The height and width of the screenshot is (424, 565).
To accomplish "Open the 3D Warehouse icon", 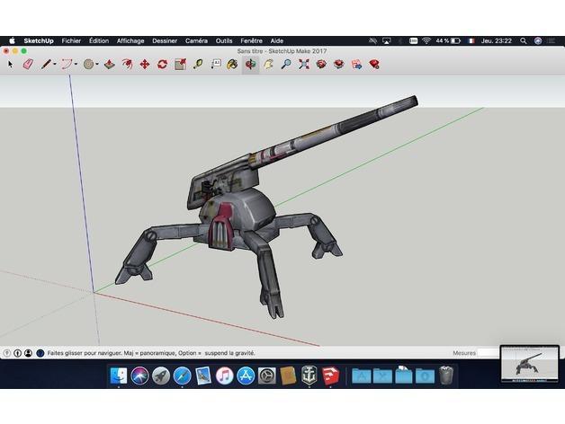I will coord(321,65).
